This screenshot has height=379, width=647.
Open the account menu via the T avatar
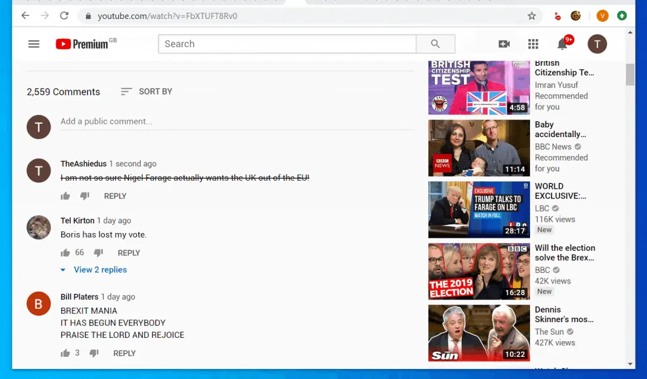596,44
